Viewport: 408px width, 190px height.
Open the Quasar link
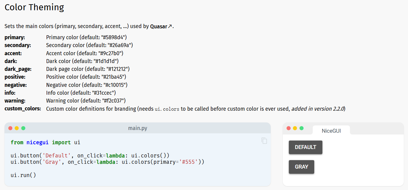coord(158,27)
